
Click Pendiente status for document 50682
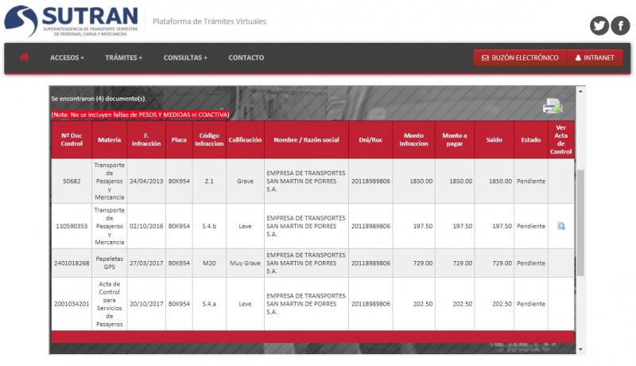coord(530,181)
